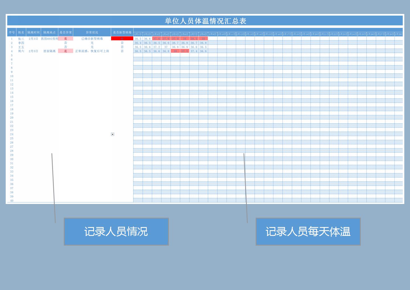Screen dimensions: 410x290
Task: Select the name cell 王五
Action: click(21, 47)
